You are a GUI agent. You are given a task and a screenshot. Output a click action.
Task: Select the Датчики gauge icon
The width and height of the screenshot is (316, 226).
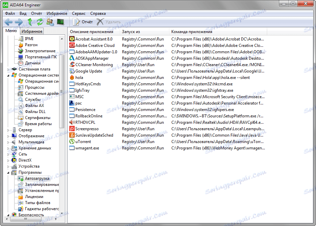point(21,63)
